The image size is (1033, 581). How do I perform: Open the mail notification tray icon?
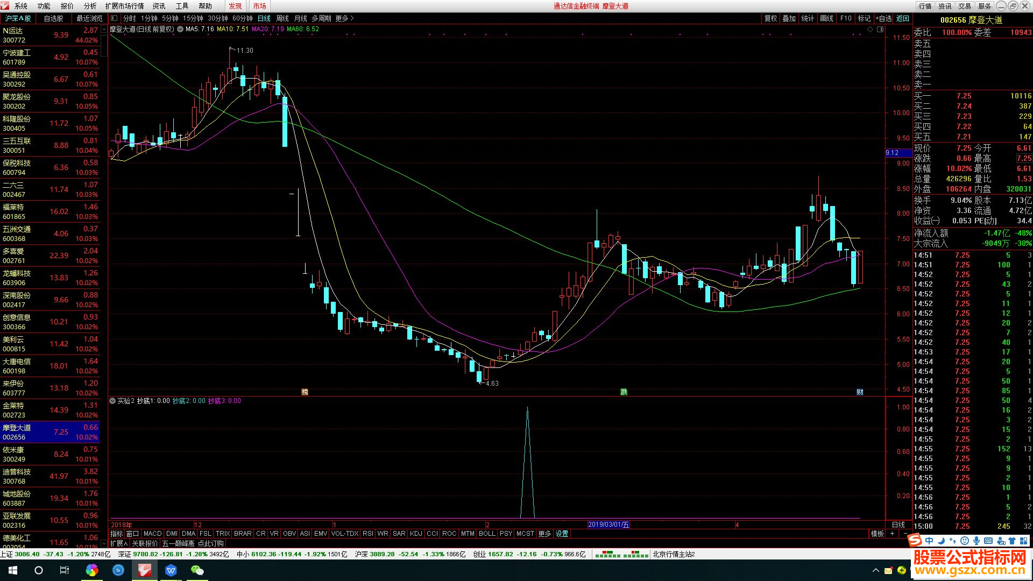click(888, 570)
